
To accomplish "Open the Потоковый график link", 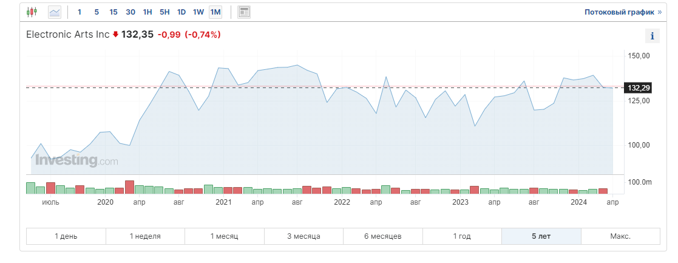I will tap(623, 12).
